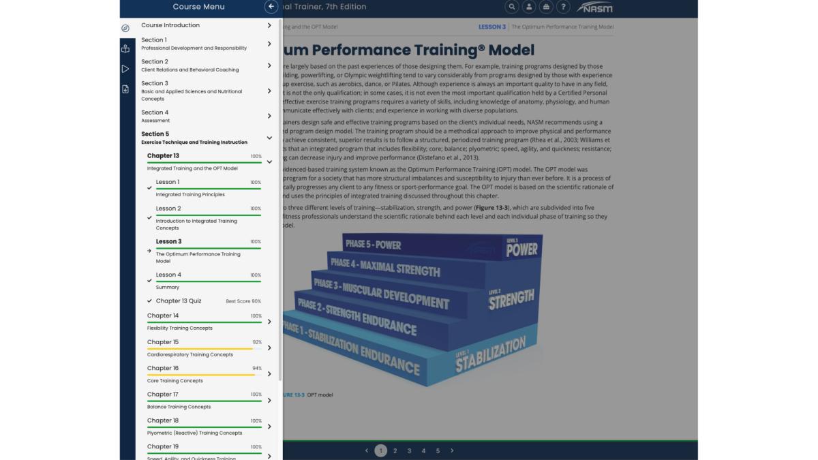Viewport: 818px width, 460px height.
Task: Click the Chapter 13 Quiz completed checkmark
Action: click(149, 301)
